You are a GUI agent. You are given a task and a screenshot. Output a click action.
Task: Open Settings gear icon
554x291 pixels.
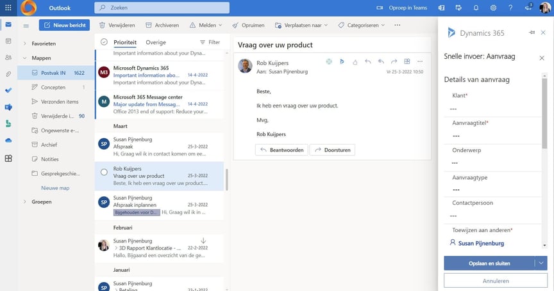click(493, 8)
